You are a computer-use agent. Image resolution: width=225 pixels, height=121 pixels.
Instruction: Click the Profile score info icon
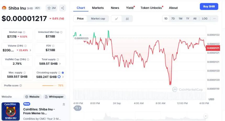(21, 86)
